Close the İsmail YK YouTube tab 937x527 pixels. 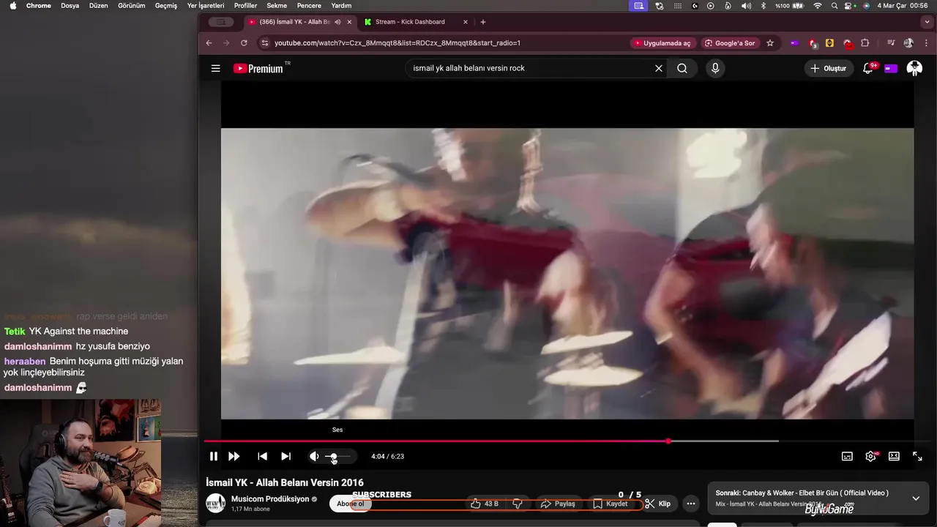coord(349,22)
